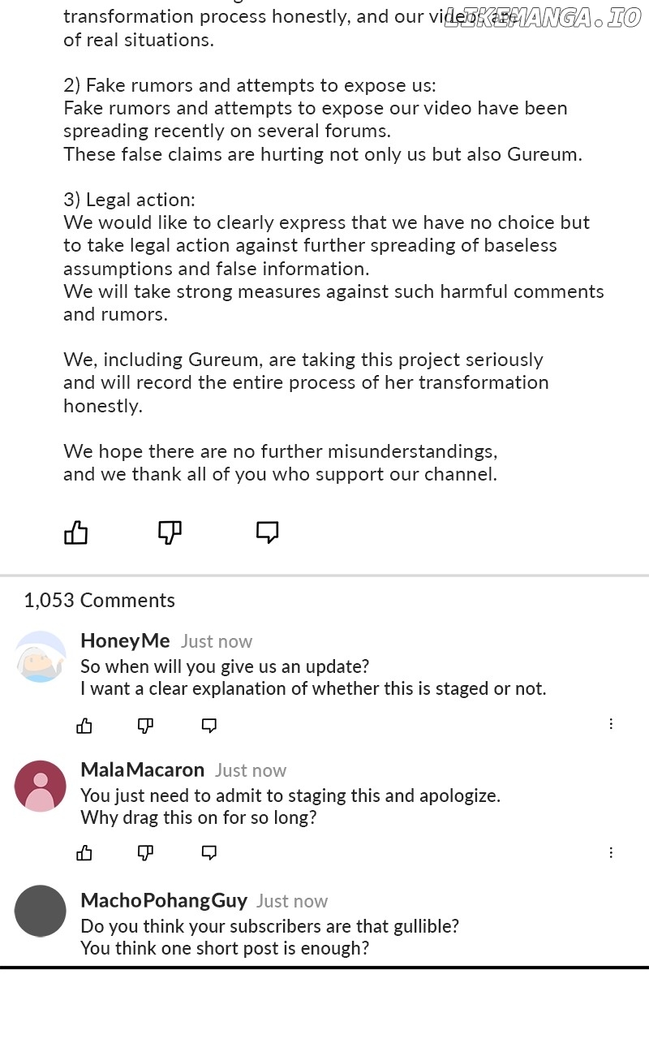Open HoneyMe's profile avatar

tap(40, 656)
